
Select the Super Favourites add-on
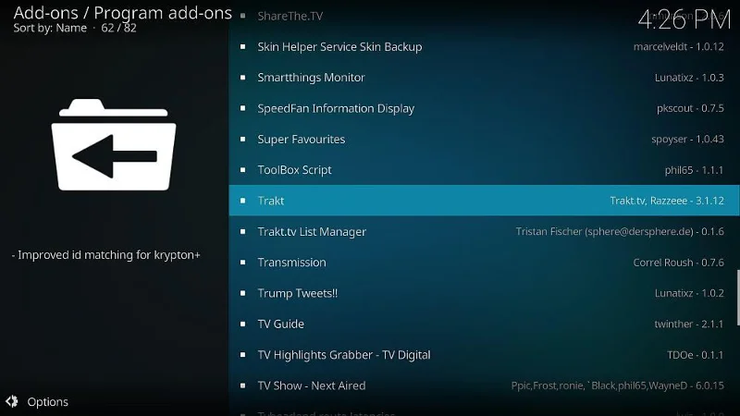(484, 140)
